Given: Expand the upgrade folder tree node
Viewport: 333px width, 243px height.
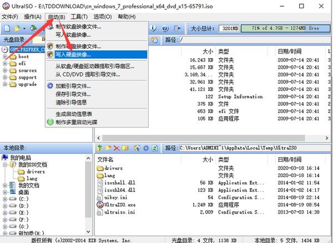Looking at the screenshot, I should click(x=4, y=84).
